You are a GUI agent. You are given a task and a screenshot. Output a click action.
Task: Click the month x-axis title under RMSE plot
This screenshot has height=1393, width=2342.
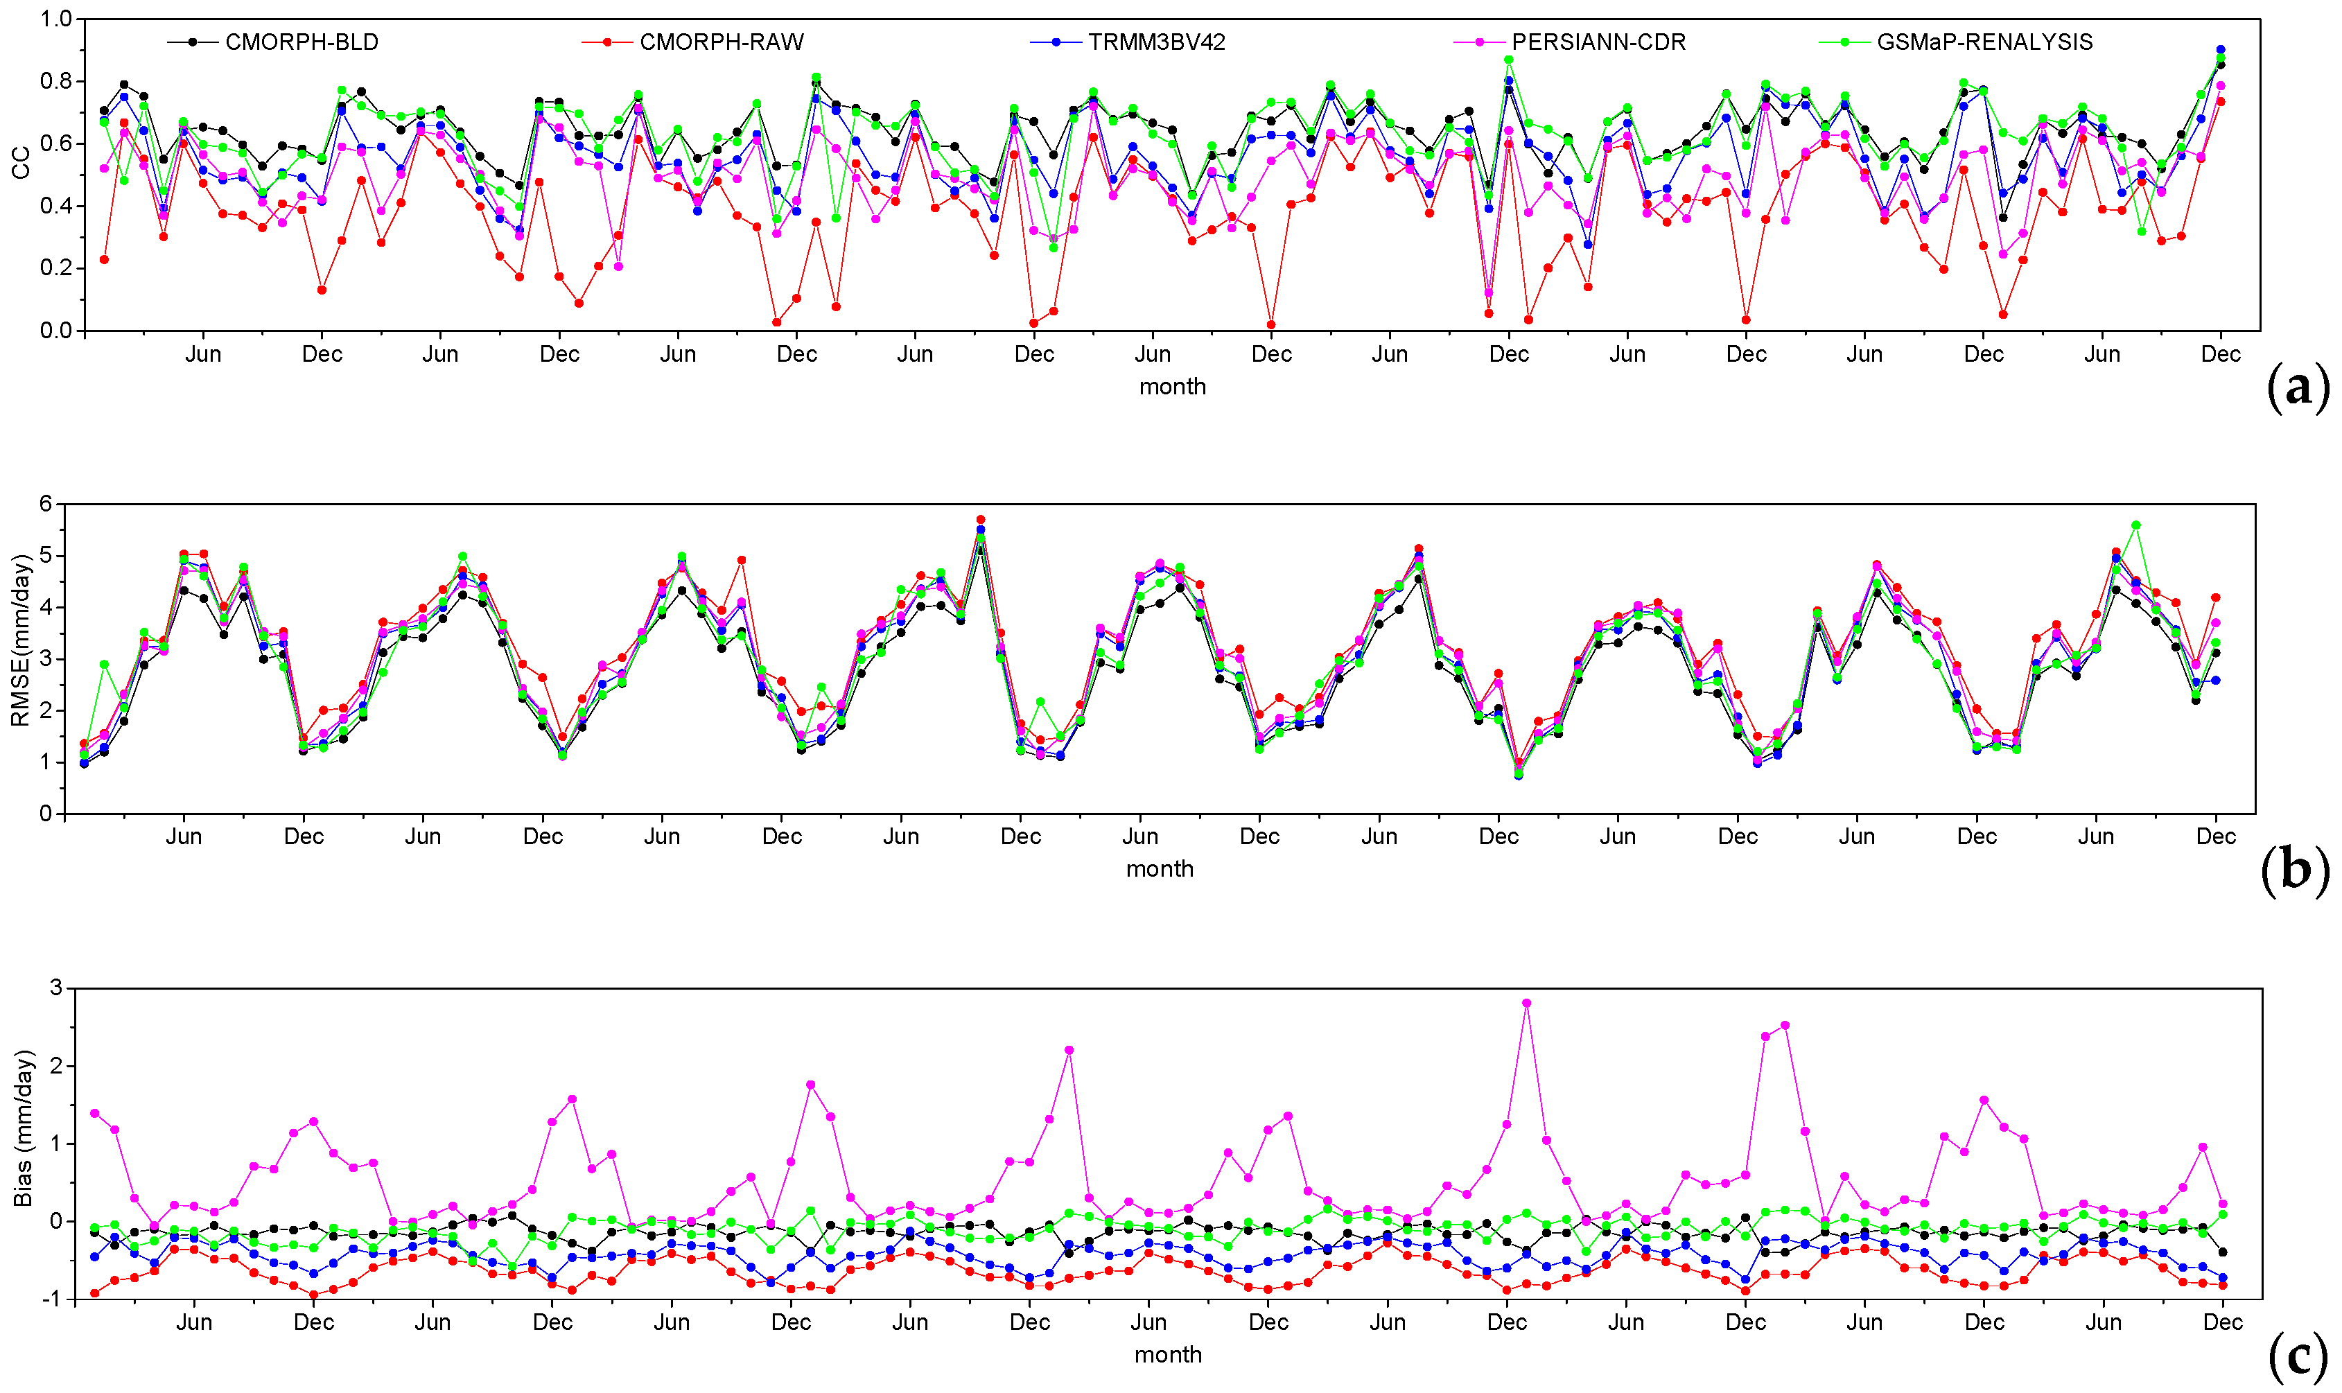tap(1160, 869)
